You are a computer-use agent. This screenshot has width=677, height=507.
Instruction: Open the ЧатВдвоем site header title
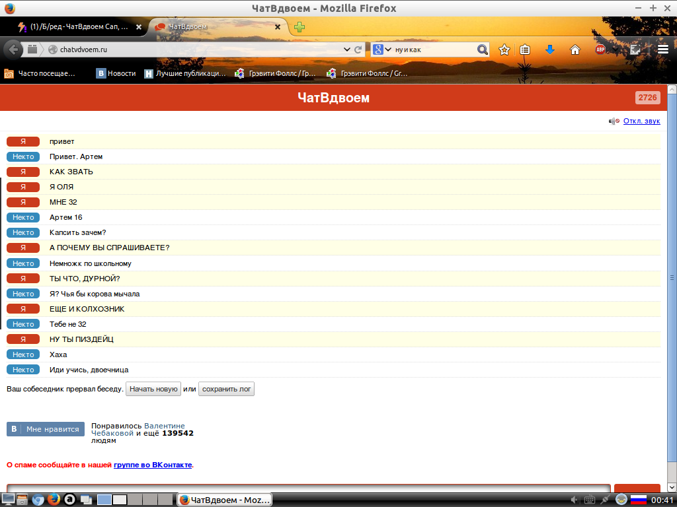(333, 98)
